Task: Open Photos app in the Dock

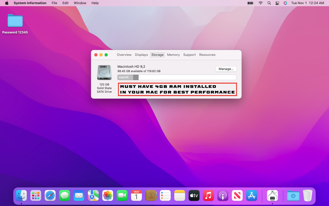Action: click(108, 196)
